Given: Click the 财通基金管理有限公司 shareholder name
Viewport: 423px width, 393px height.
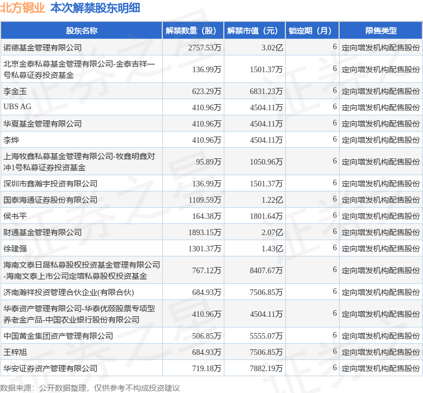Looking at the screenshot, I should point(43,232).
